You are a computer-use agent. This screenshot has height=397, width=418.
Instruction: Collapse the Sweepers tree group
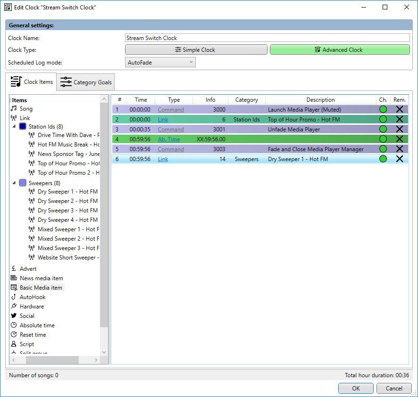(14, 183)
